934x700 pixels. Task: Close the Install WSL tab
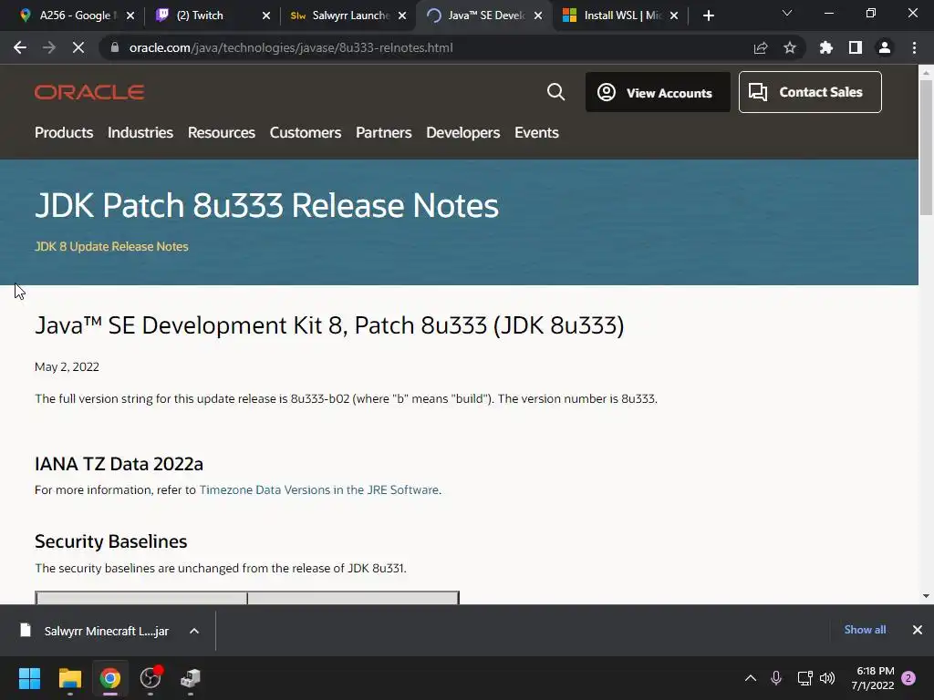pyautogui.click(x=674, y=15)
